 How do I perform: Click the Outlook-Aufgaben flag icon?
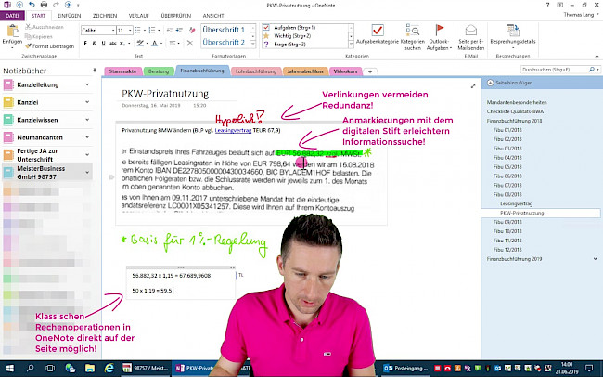coord(439,32)
